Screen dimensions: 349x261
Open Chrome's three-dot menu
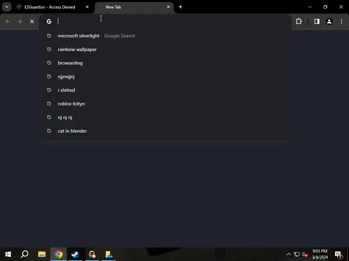(342, 21)
